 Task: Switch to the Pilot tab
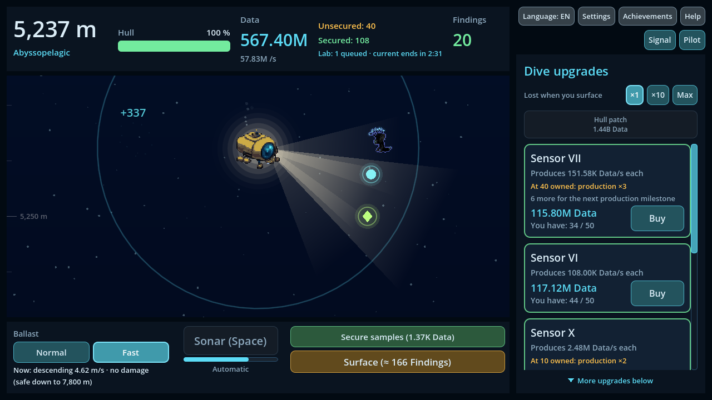click(692, 40)
